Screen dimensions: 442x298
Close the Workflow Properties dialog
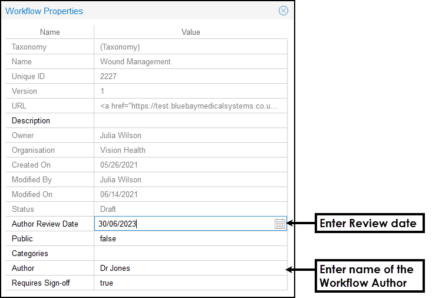[283, 11]
